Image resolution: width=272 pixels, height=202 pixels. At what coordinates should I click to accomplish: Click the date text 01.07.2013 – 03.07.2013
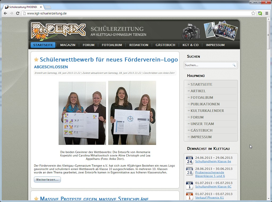[214, 194]
